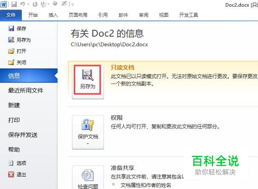Switch to the 插入 ribbon tab

pos(53,15)
